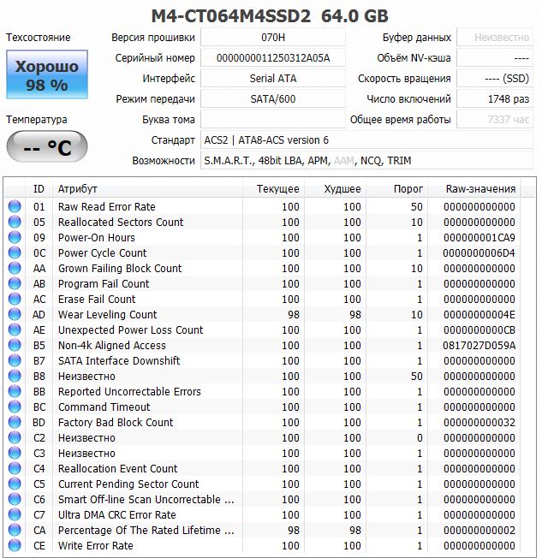
Task: Click the Текущее column header
Action: (273, 188)
